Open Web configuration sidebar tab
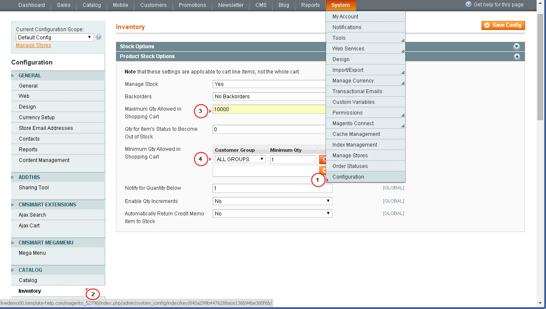546x309 pixels. click(58, 97)
